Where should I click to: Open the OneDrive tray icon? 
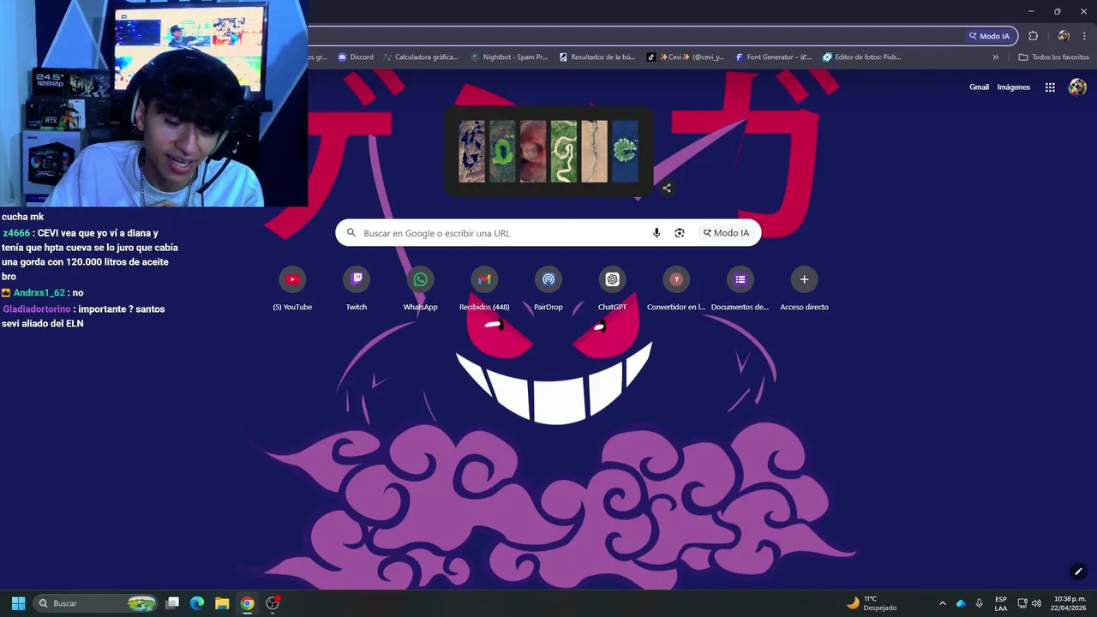[961, 603]
